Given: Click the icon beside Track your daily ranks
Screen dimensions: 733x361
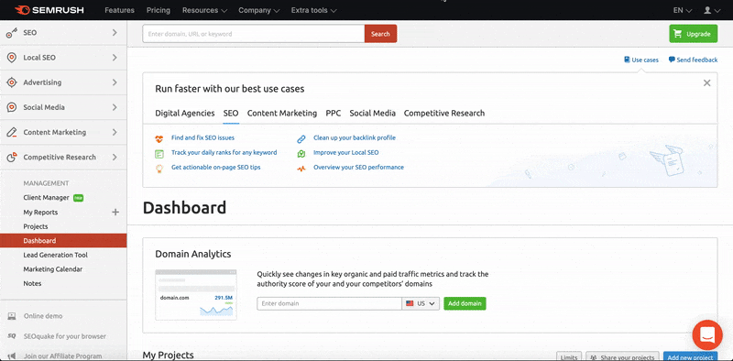Looking at the screenshot, I should pyautogui.click(x=159, y=153).
